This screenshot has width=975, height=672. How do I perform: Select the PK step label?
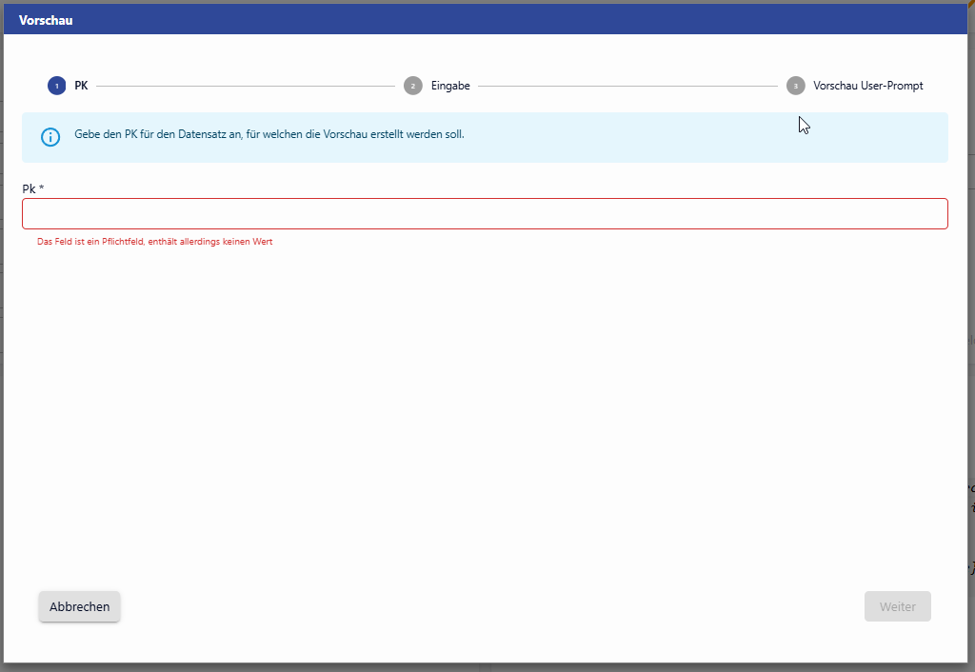click(81, 86)
